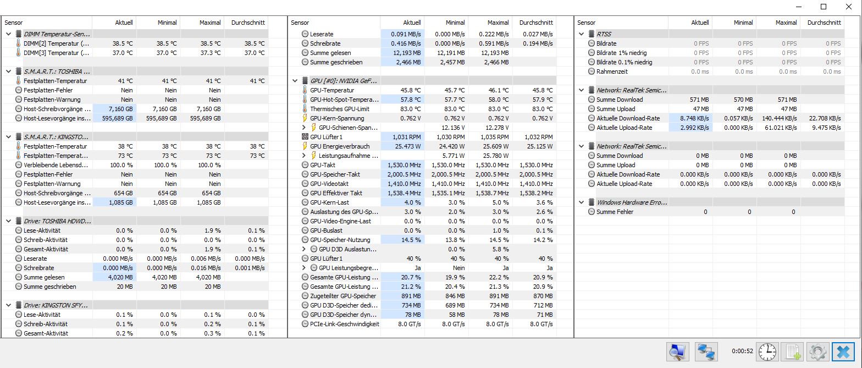Reset min/max values with the clock button
This screenshot has width=862, height=368.
[x=767, y=351]
